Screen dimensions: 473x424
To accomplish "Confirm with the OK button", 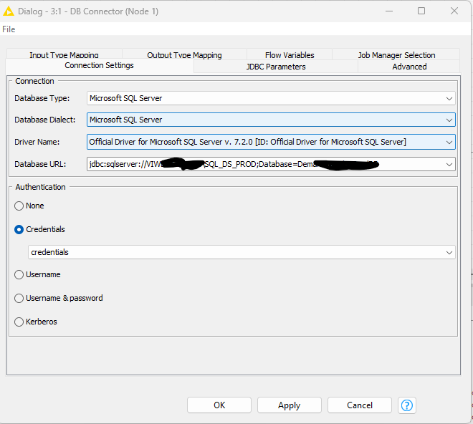I will coord(219,405).
